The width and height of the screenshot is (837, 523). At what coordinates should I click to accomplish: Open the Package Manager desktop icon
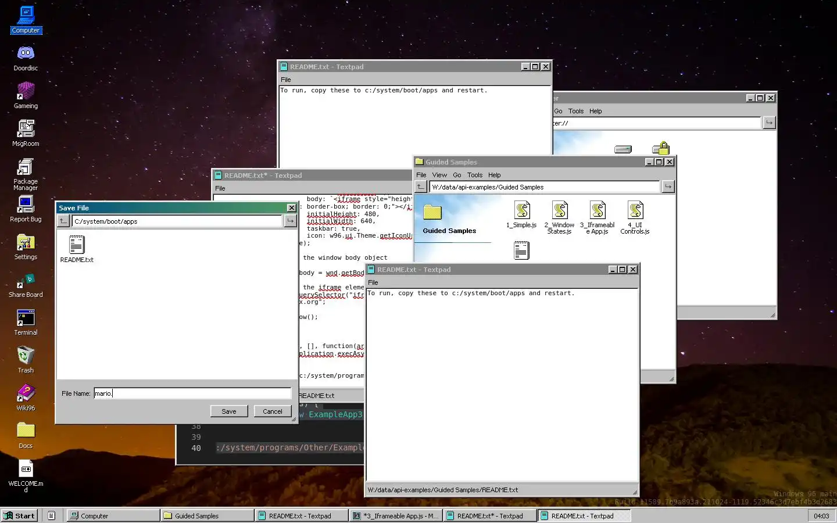point(26,174)
